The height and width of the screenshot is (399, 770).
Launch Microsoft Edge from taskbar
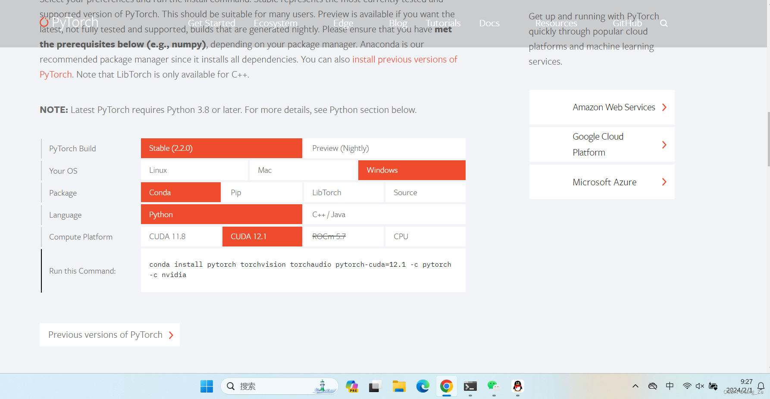423,387
